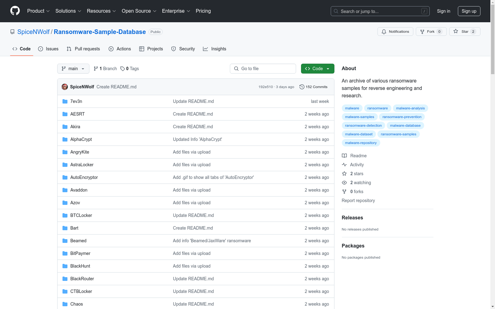Viewport: 495px width, 309px height.
Task: Switch to the Issues tab
Action: click(x=48, y=49)
